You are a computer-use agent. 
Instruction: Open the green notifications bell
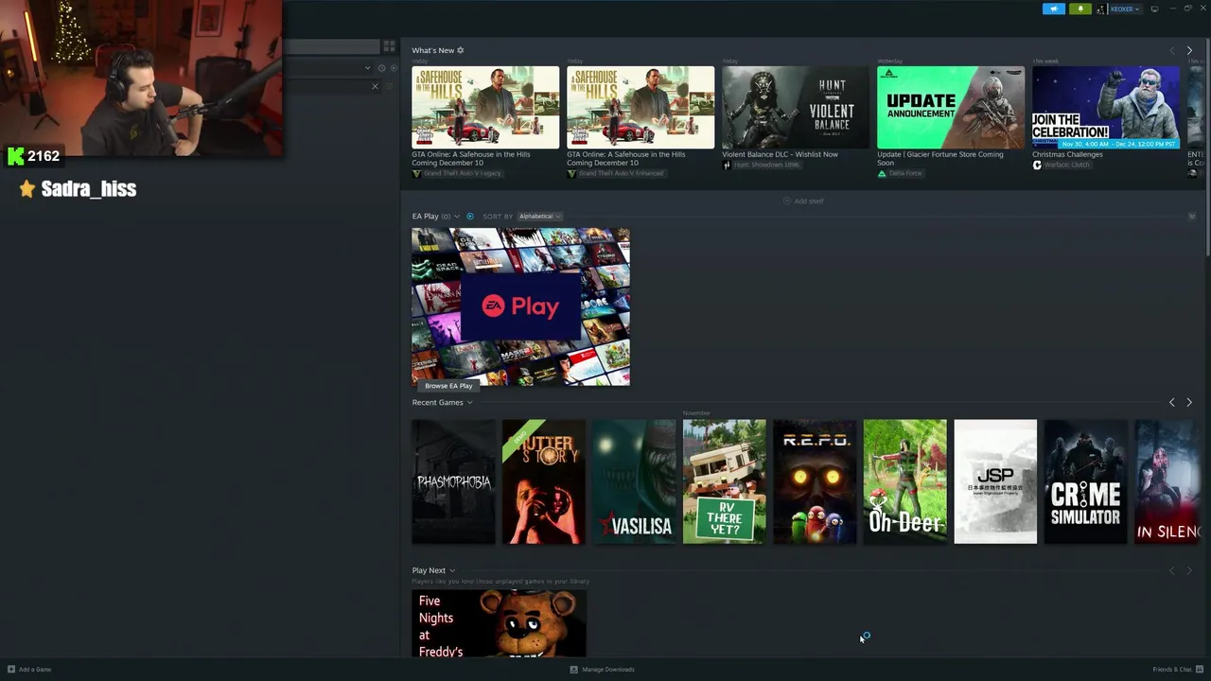pos(1079,9)
